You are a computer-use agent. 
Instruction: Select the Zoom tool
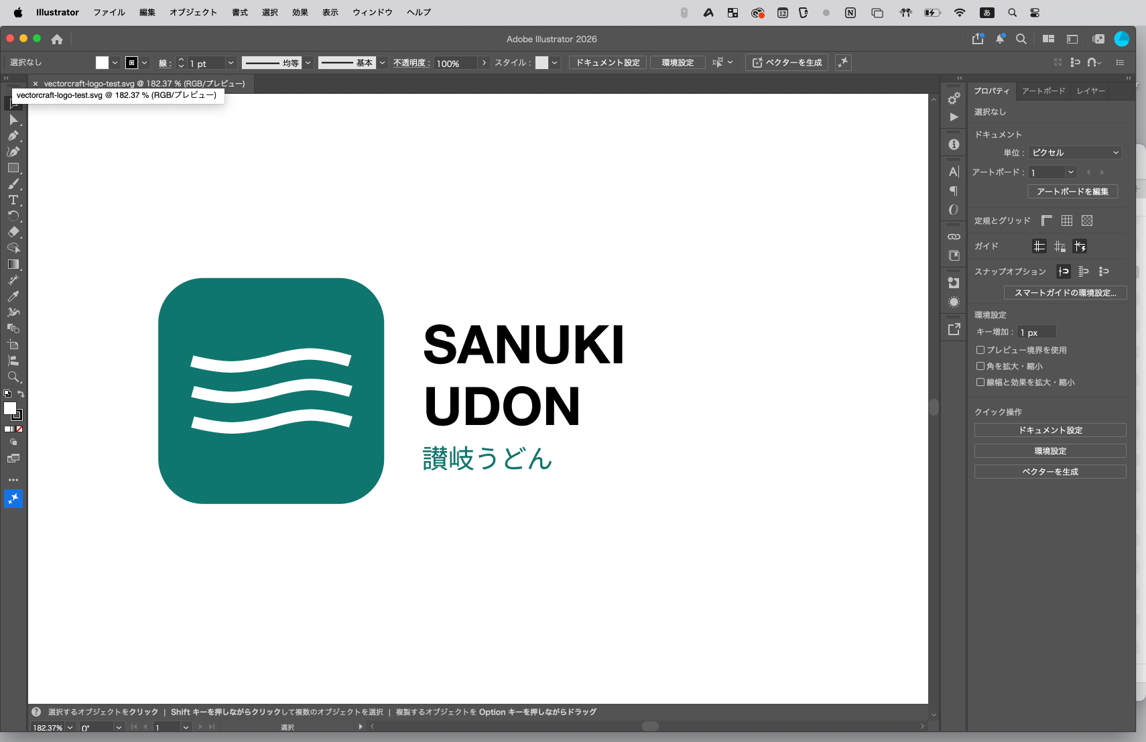point(13,377)
